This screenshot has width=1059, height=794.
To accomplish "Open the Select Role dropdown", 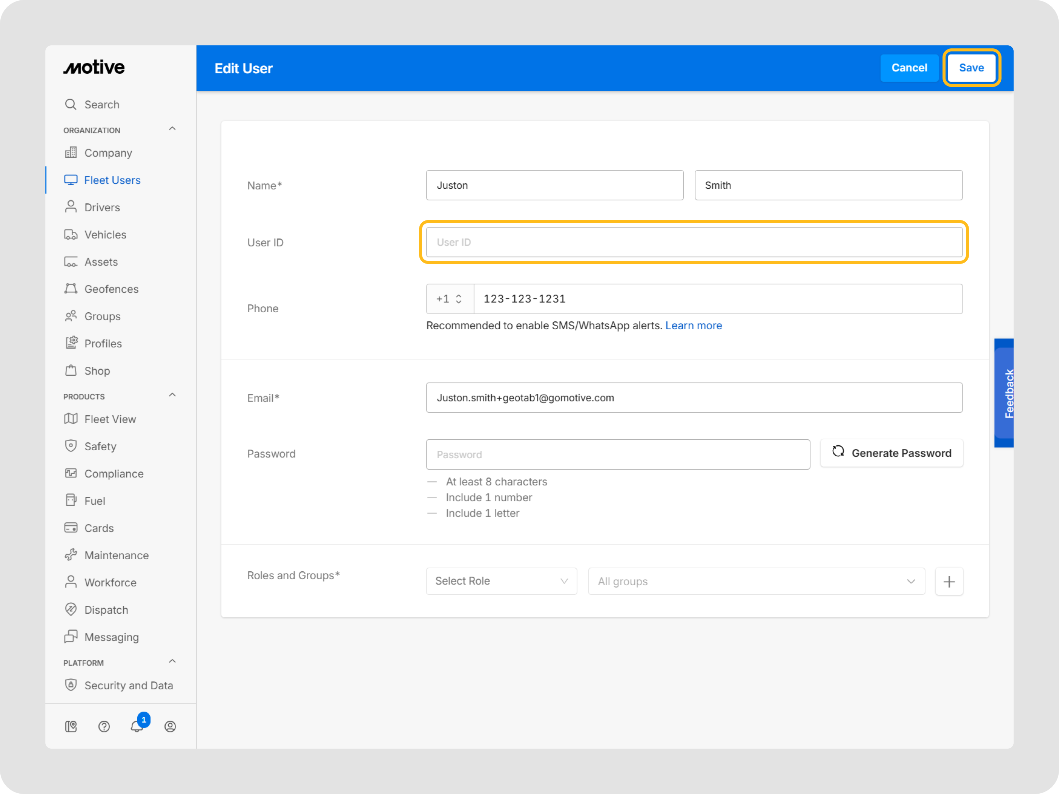I will (x=501, y=581).
